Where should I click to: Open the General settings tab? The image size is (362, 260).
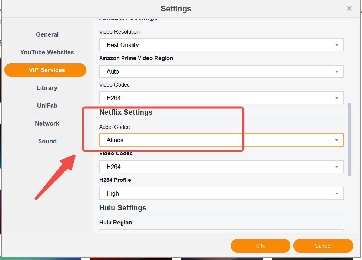coord(47,34)
